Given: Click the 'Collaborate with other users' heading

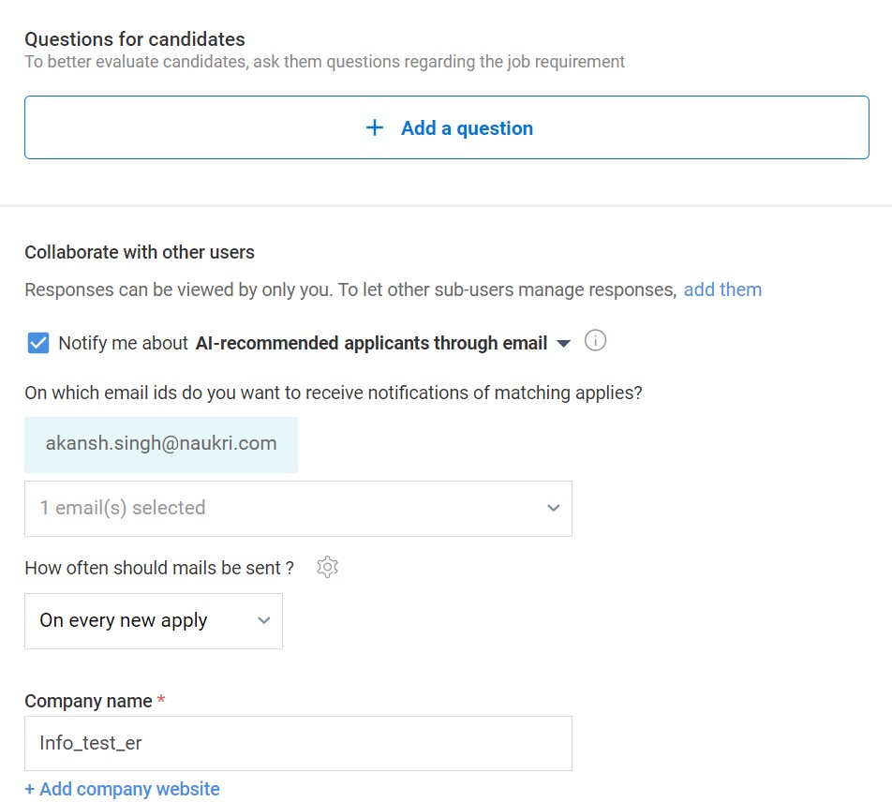Looking at the screenshot, I should (x=140, y=252).
